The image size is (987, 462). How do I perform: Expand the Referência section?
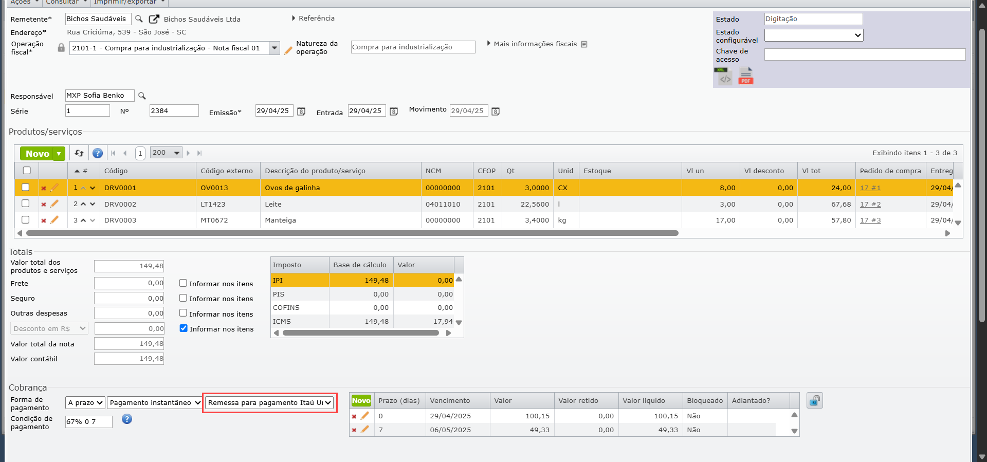(x=313, y=19)
